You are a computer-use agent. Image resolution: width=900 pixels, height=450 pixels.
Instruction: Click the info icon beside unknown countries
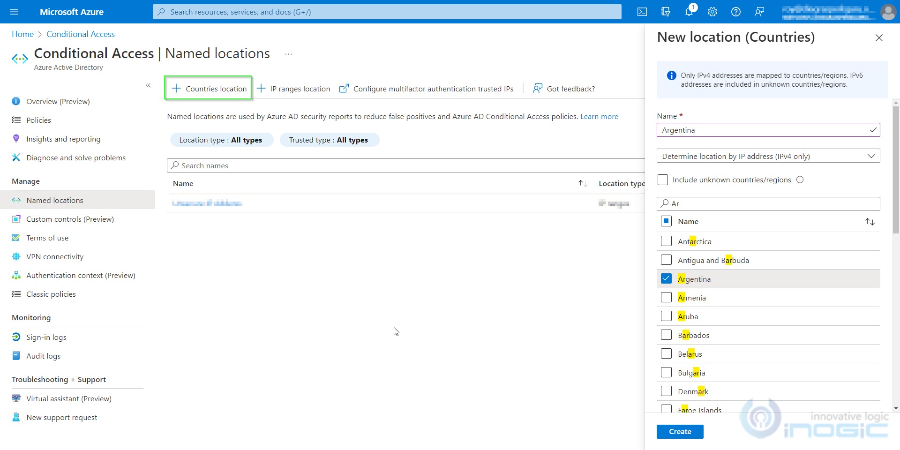point(800,180)
